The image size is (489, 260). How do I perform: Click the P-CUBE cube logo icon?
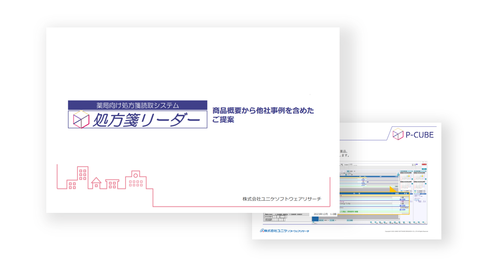tap(398, 134)
